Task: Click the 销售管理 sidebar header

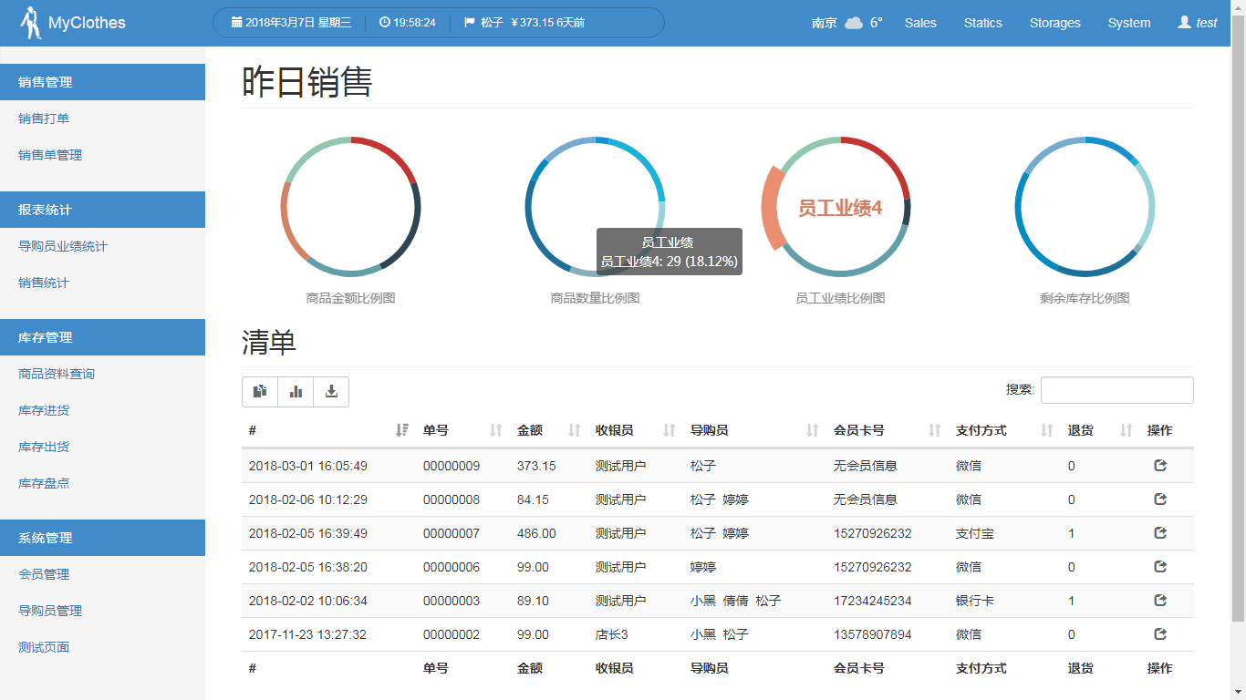Action: [x=102, y=82]
